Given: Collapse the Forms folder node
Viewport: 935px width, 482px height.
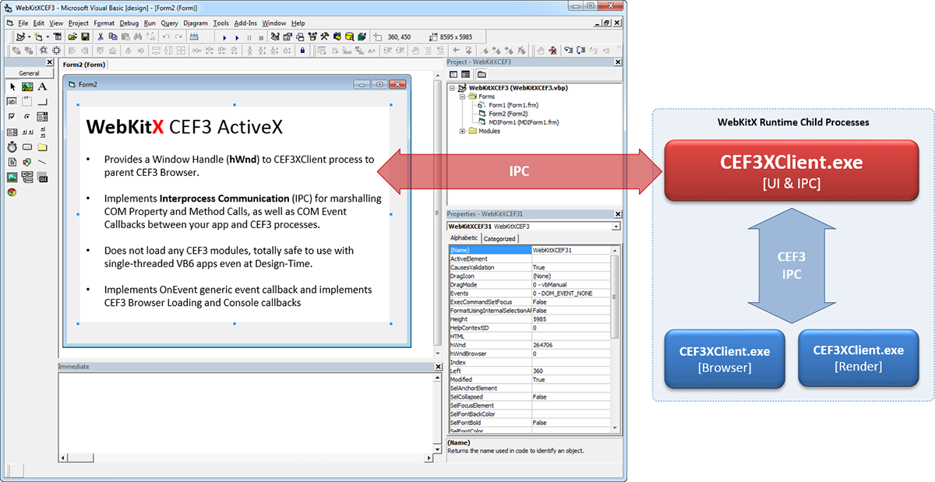Looking at the screenshot, I should [462, 97].
